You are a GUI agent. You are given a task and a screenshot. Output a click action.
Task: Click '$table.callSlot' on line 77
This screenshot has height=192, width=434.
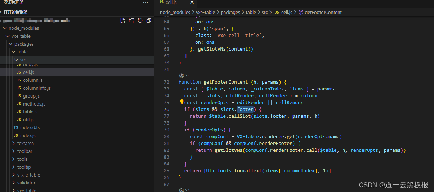(x=230, y=116)
